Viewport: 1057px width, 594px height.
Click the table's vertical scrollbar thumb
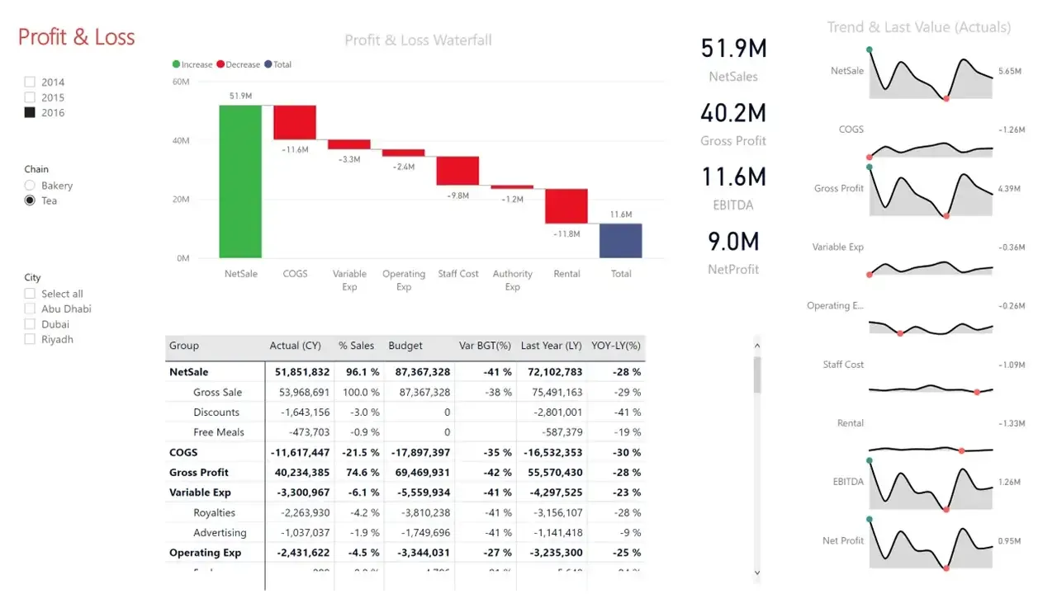(x=757, y=375)
